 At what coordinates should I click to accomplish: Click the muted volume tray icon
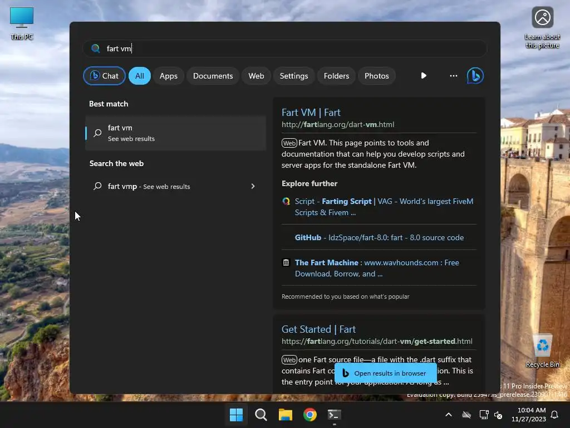click(498, 415)
